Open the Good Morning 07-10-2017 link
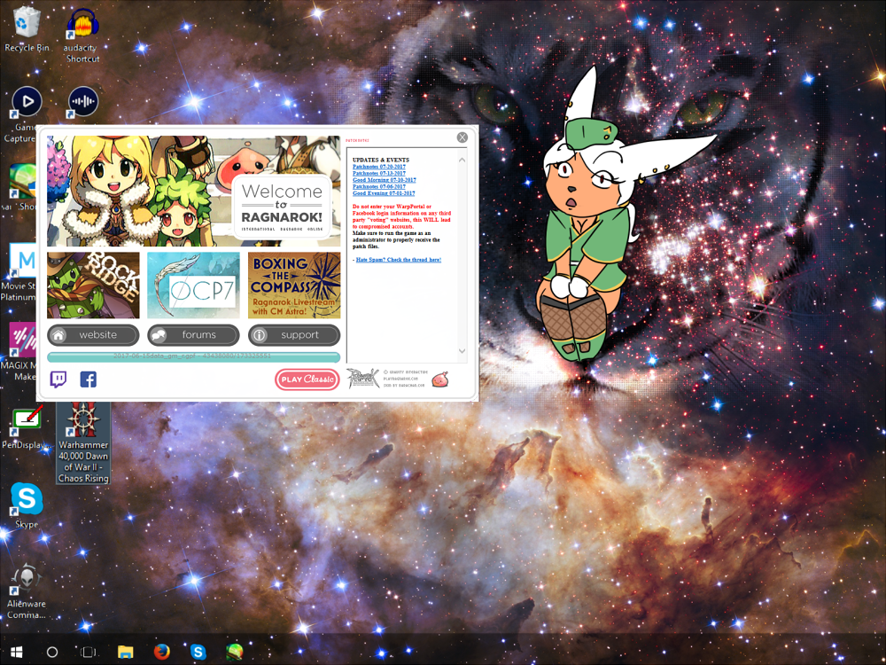Image resolution: width=886 pixels, height=665 pixels. [384, 180]
